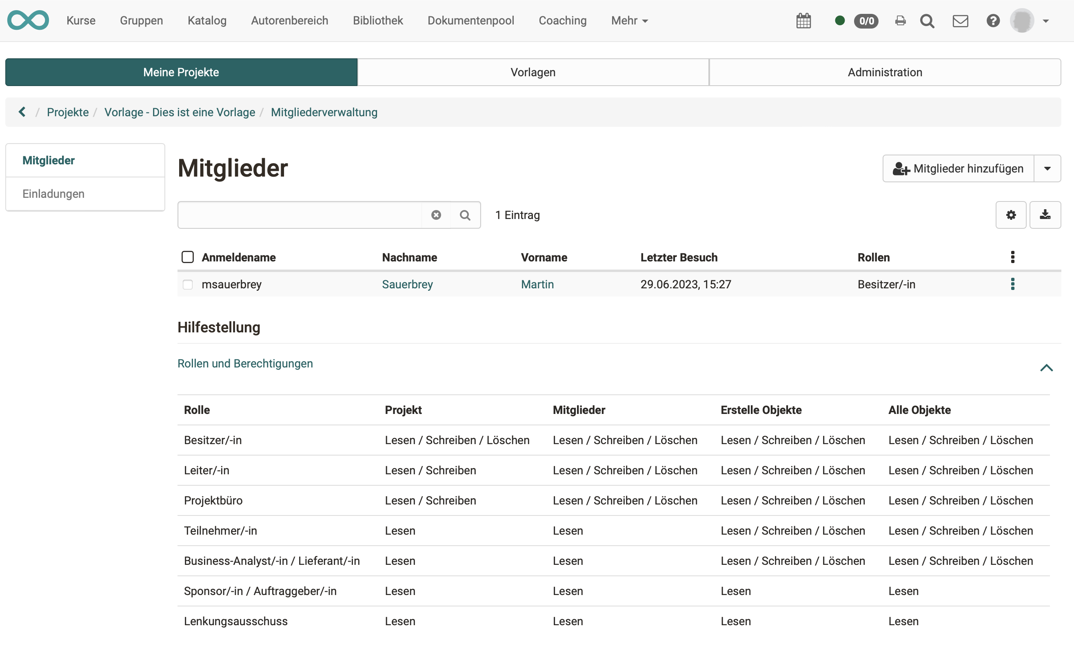This screenshot has height=646, width=1074.
Task: Switch to the Vorlagen tab
Action: click(533, 72)
